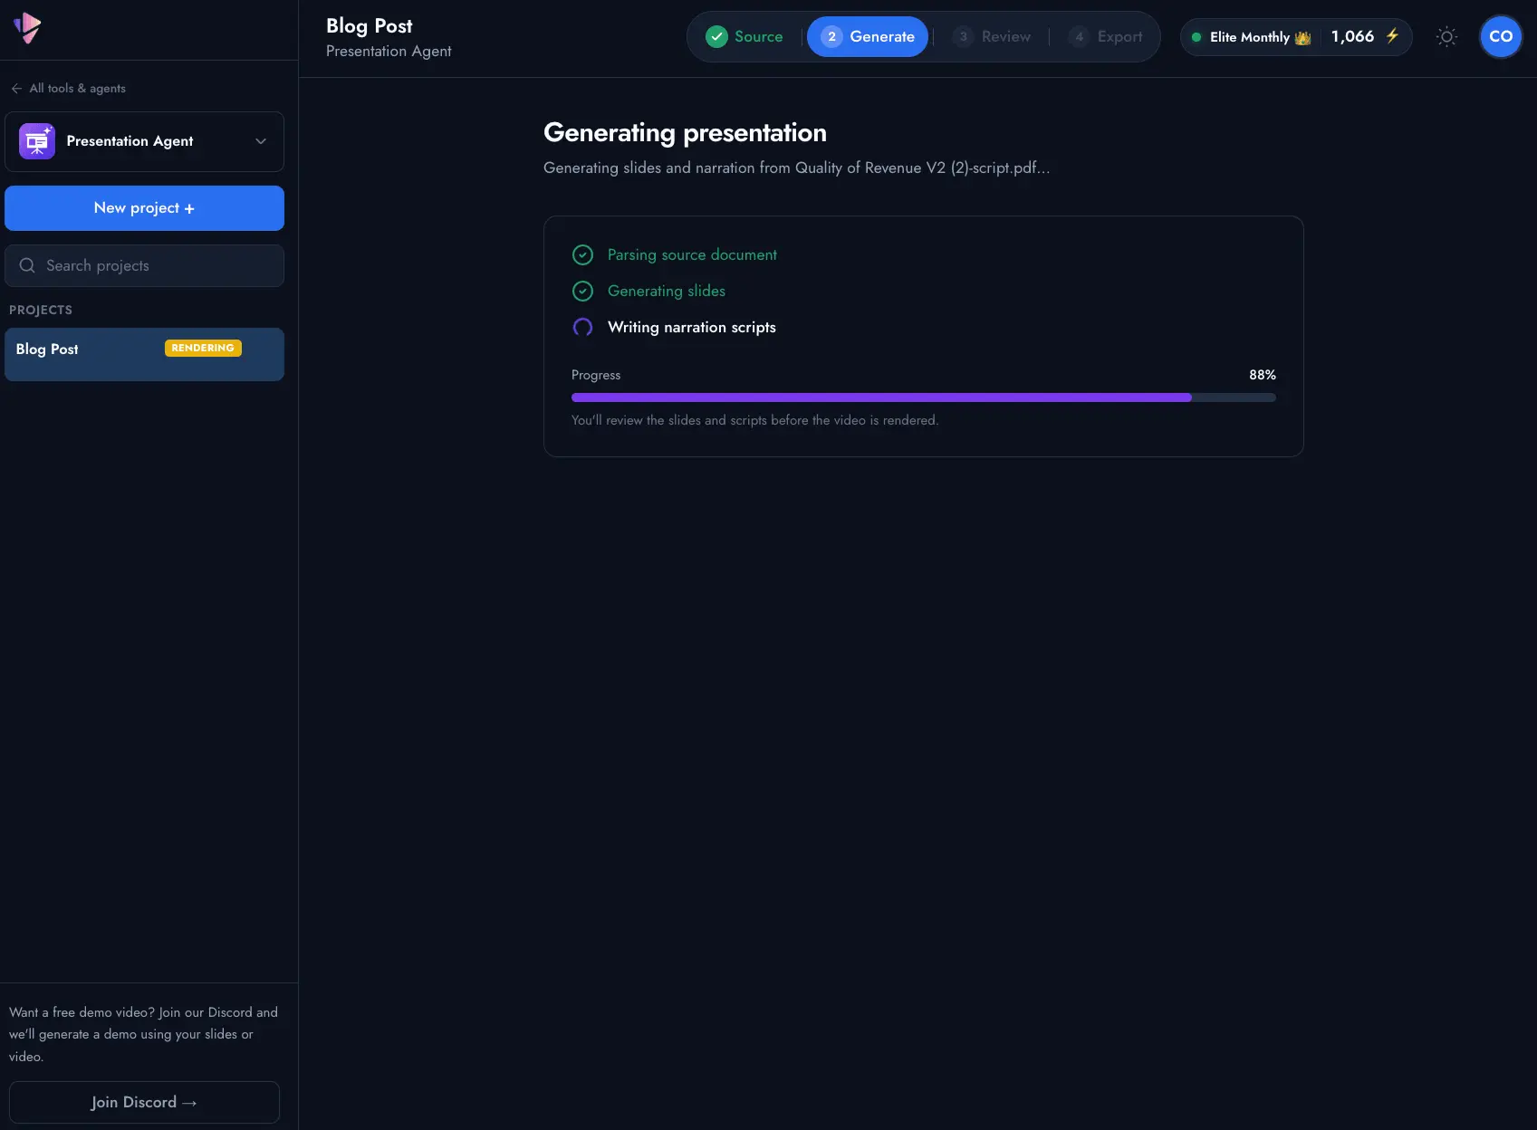Click the step number 2 circle
Viewport: 1537px width, 1130px height.
pos(831,36)
